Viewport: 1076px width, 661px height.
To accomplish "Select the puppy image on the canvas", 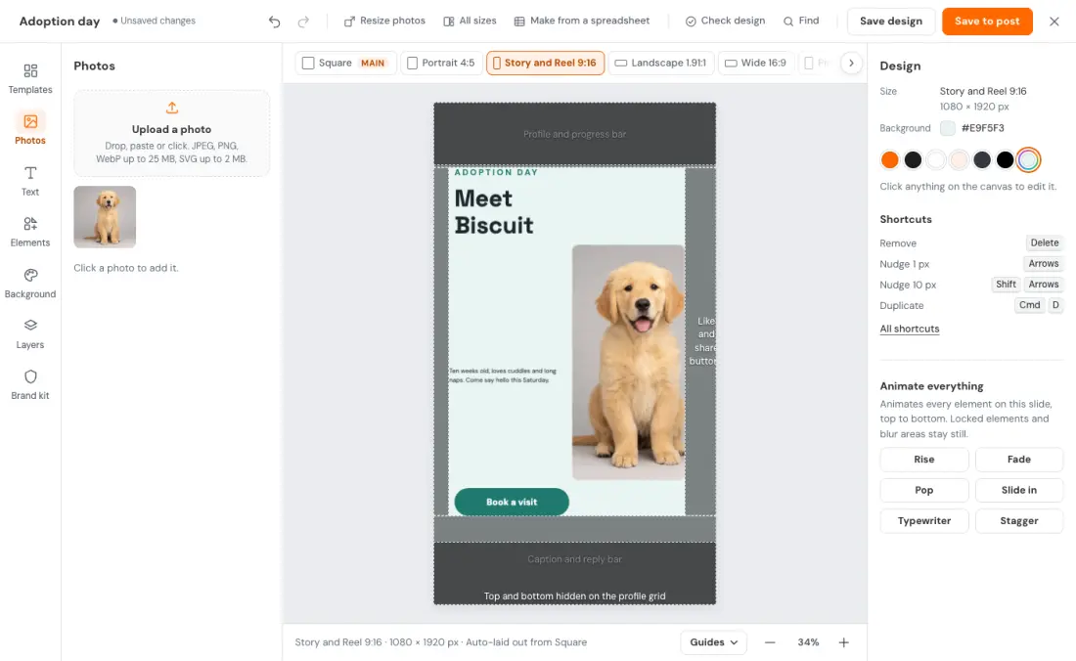I will pyautogui.click(x=628, y=362).
